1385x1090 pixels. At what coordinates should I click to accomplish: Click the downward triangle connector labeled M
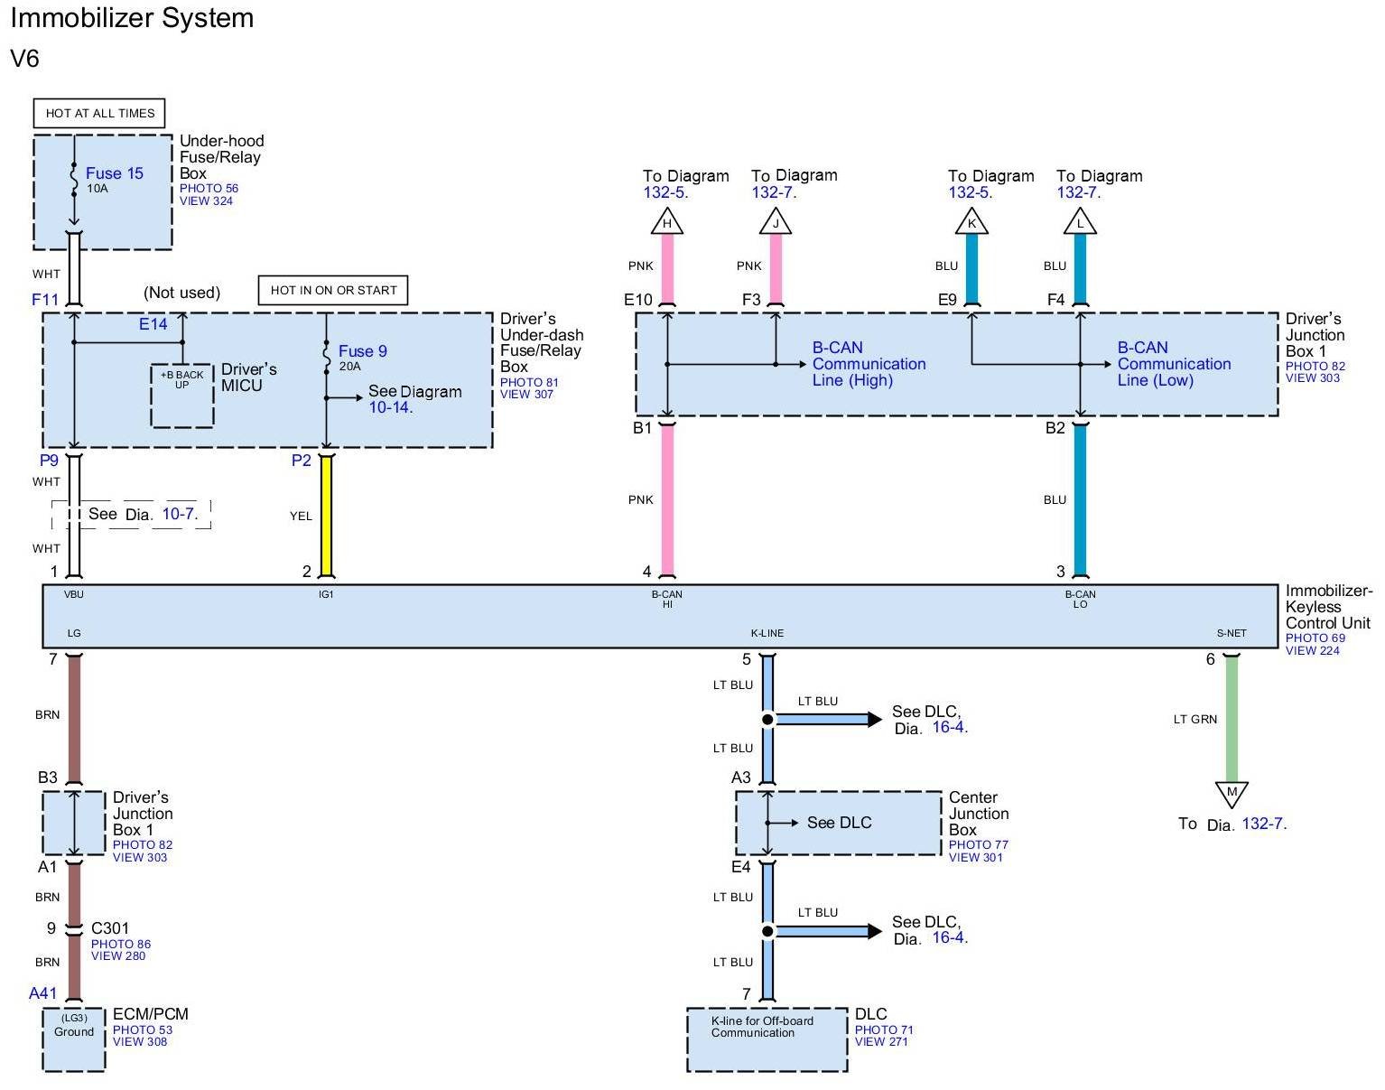click(x=1232, y=793)
